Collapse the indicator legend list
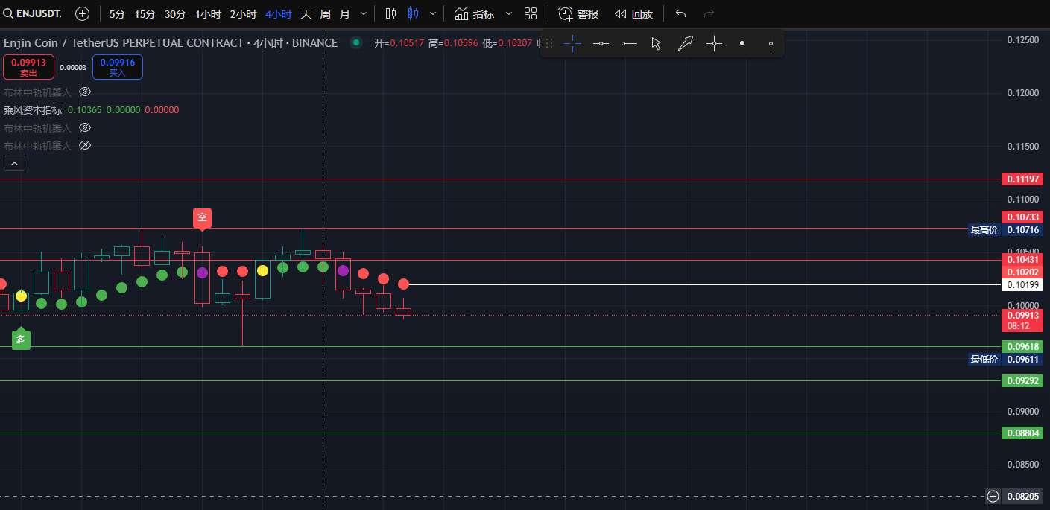The image size is (1050, 510). click(15, 163)
